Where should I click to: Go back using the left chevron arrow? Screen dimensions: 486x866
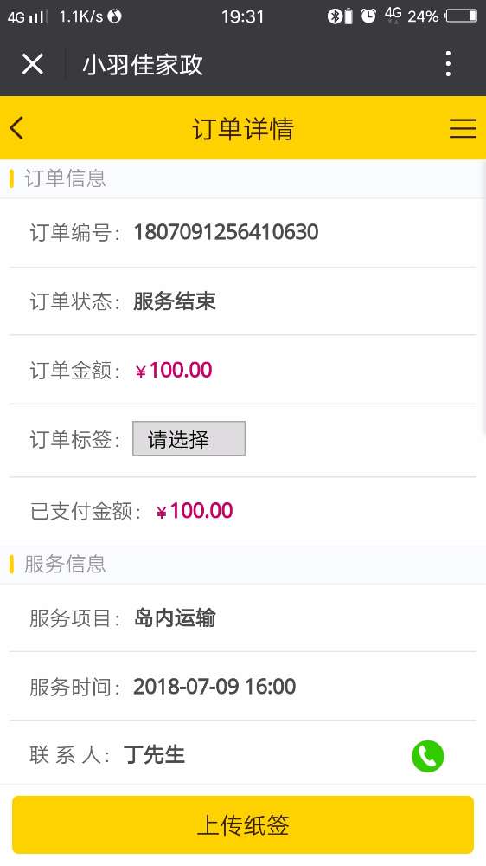16,128
